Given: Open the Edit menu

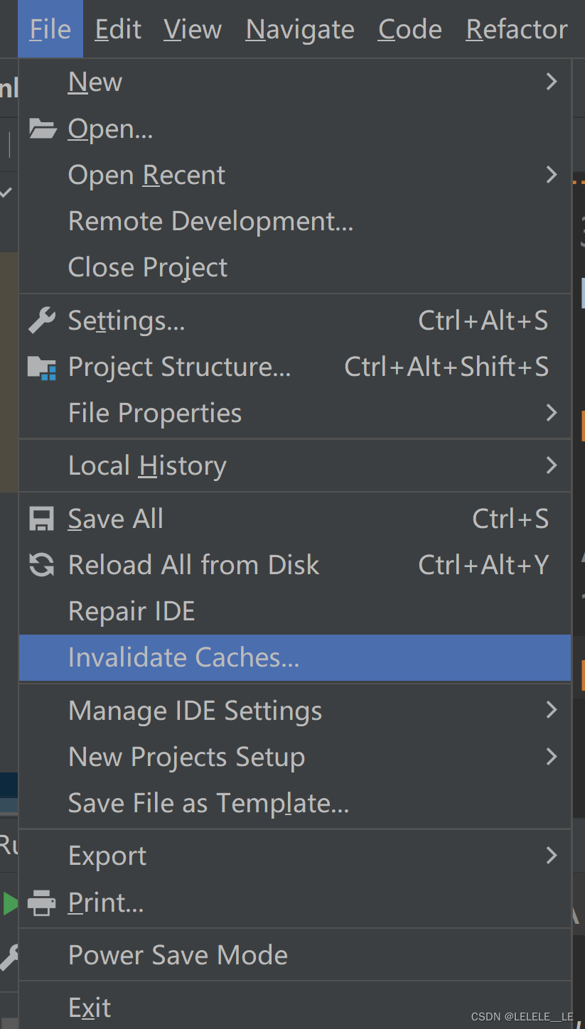Looking at the screenshot, I should coord(118,29).
